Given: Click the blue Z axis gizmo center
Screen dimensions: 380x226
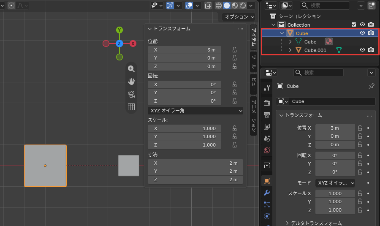Looking at the screenshot, I should click(119, 44).
